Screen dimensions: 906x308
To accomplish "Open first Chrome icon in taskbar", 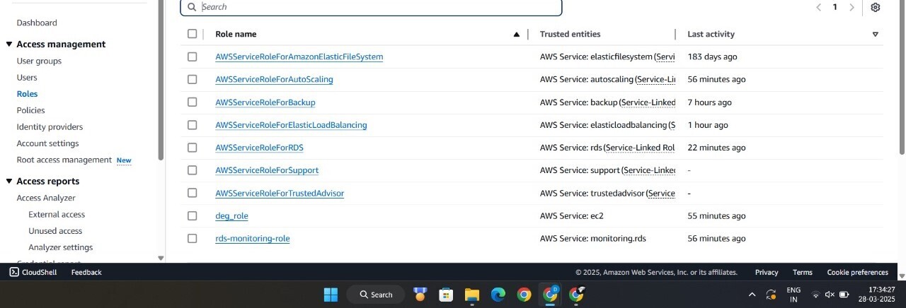I will pyautogui.click(x=524, y=295).
